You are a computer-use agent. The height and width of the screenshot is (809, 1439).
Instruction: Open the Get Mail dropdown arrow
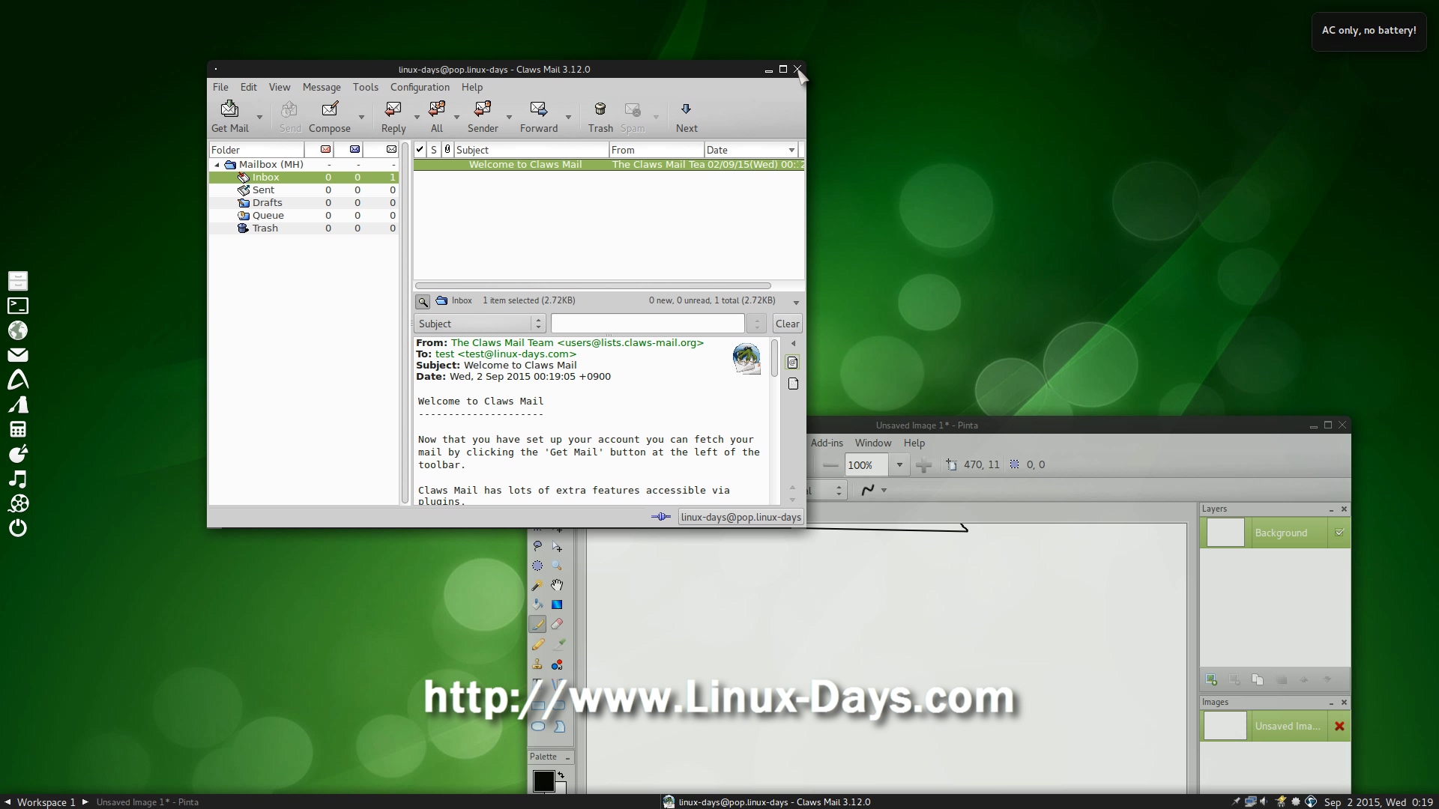[260, 118]
